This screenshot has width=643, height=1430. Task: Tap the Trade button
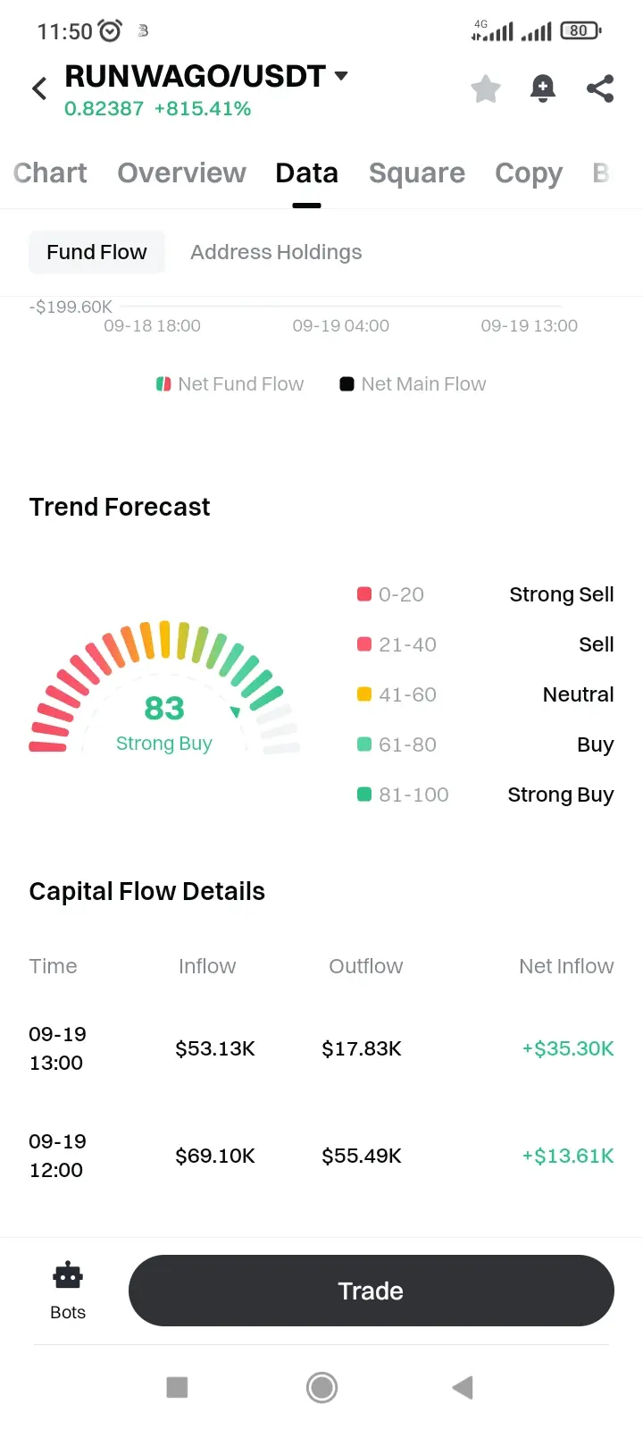372,1291
